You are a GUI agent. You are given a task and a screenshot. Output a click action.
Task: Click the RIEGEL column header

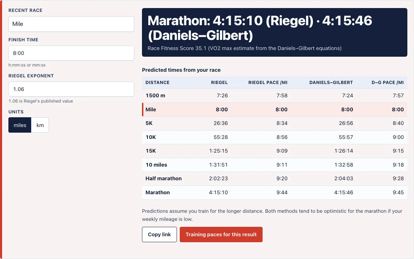tap(219, 83)
